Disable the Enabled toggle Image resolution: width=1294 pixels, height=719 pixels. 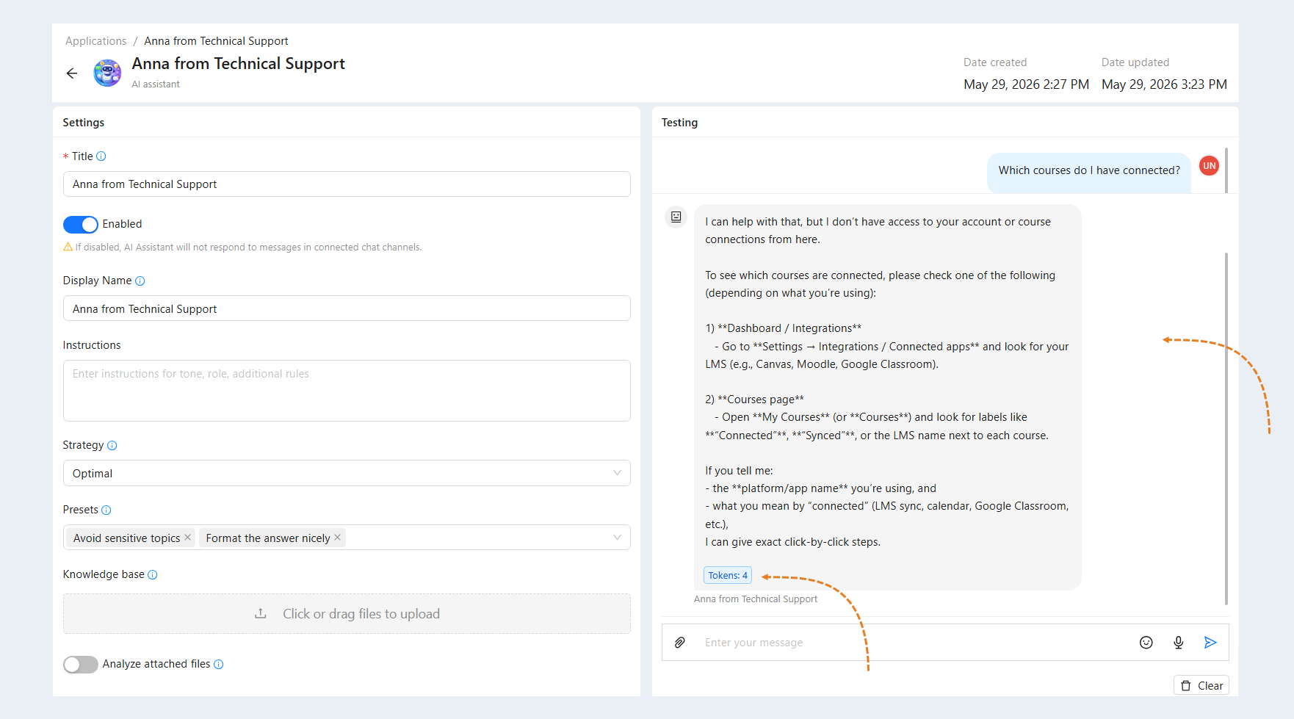81,225
